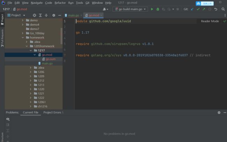This screenshot has width=227, height=142.
Task: Collapse the homework folder in tree
Action: 23,37
